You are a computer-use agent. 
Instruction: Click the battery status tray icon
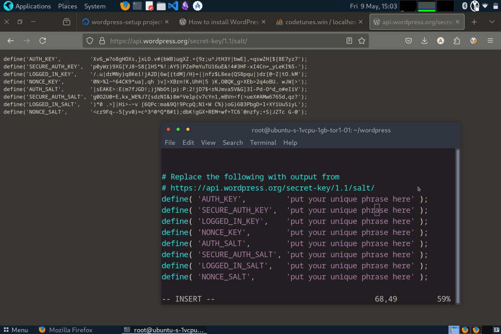495,6
